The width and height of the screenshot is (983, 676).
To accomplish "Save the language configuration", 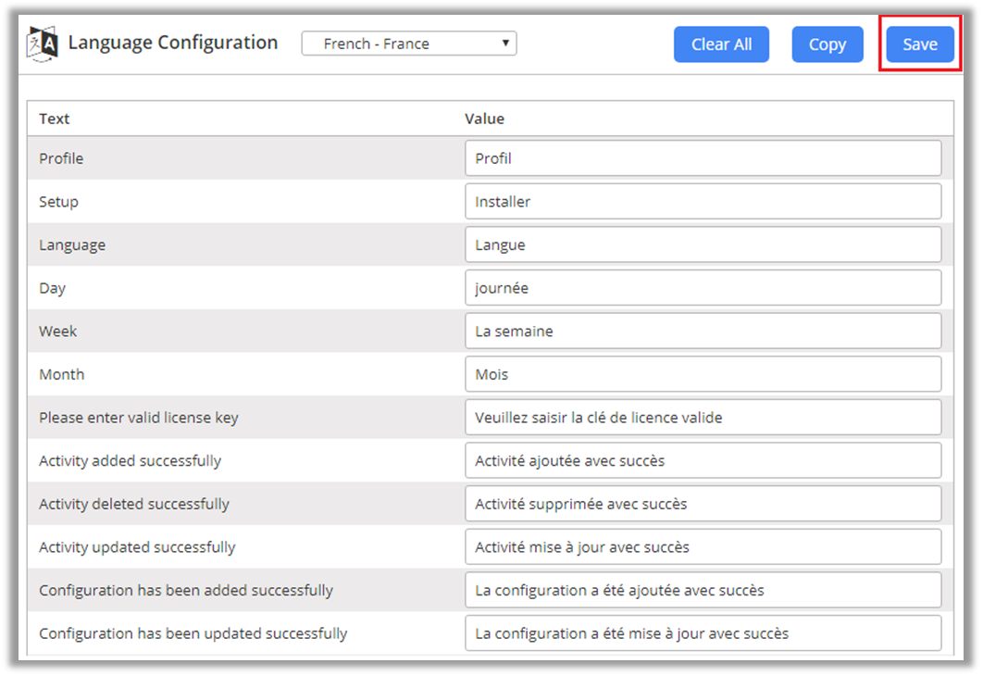I will click(x=919, y=44).
